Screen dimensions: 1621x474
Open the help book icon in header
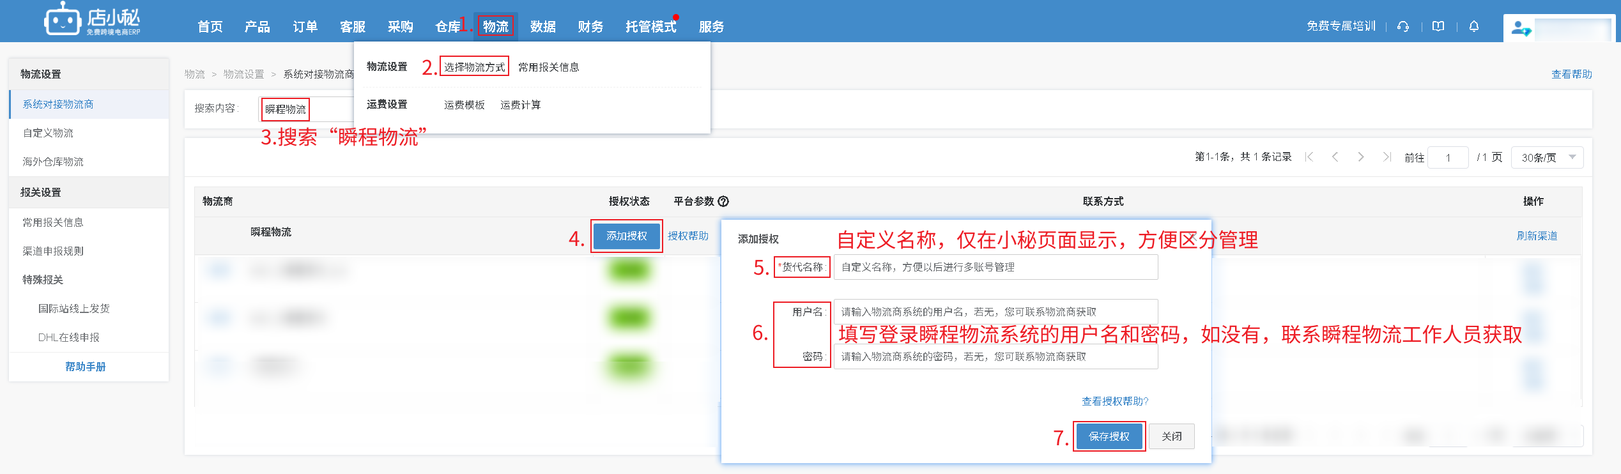tap(1438, 26)
